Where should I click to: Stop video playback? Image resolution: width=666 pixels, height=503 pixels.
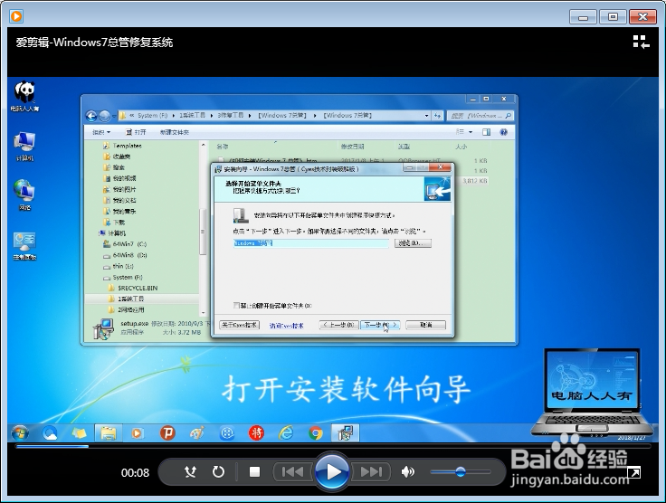click(254, 471)
